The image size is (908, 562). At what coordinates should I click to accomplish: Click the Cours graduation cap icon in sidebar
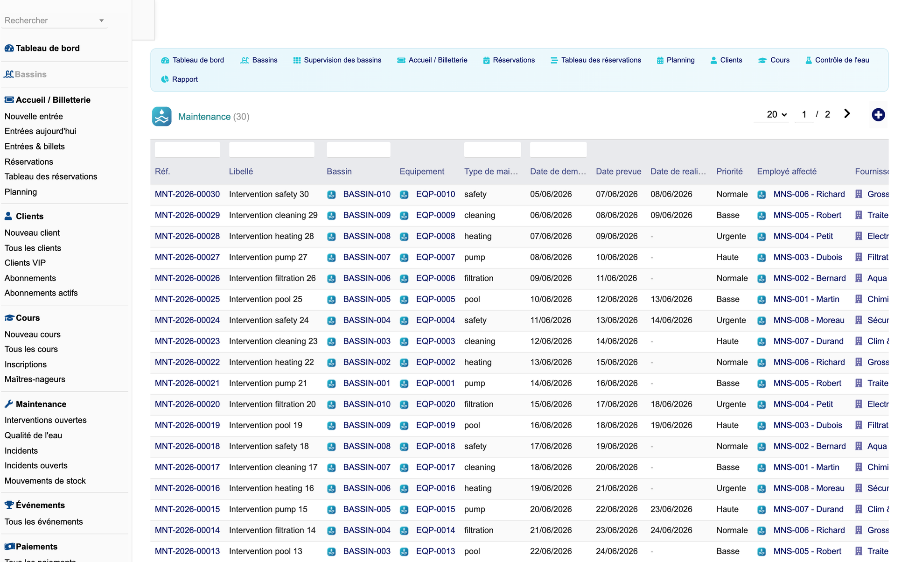point(9,317)
